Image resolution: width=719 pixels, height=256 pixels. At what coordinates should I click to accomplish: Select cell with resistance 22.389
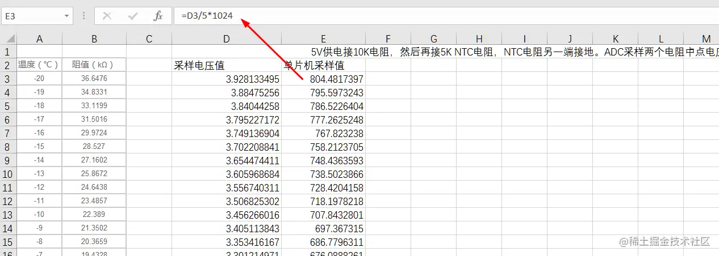[x=94, y=215]
